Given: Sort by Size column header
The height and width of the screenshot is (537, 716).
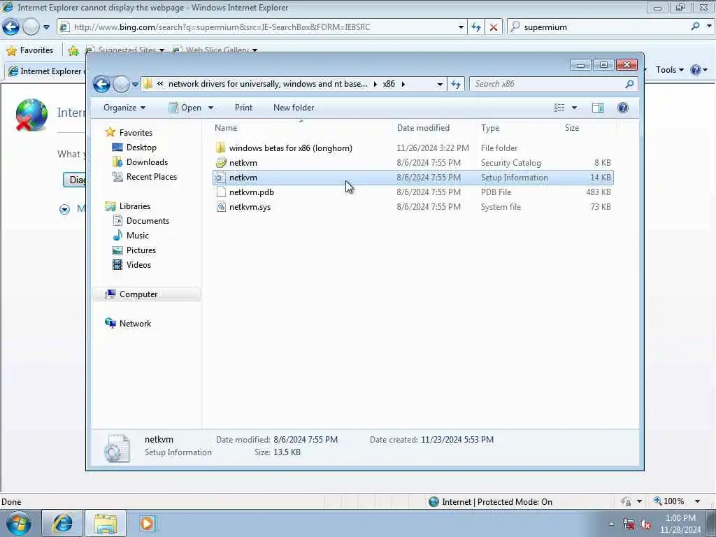Looking at the screenshot, I should tap(588, 129).
